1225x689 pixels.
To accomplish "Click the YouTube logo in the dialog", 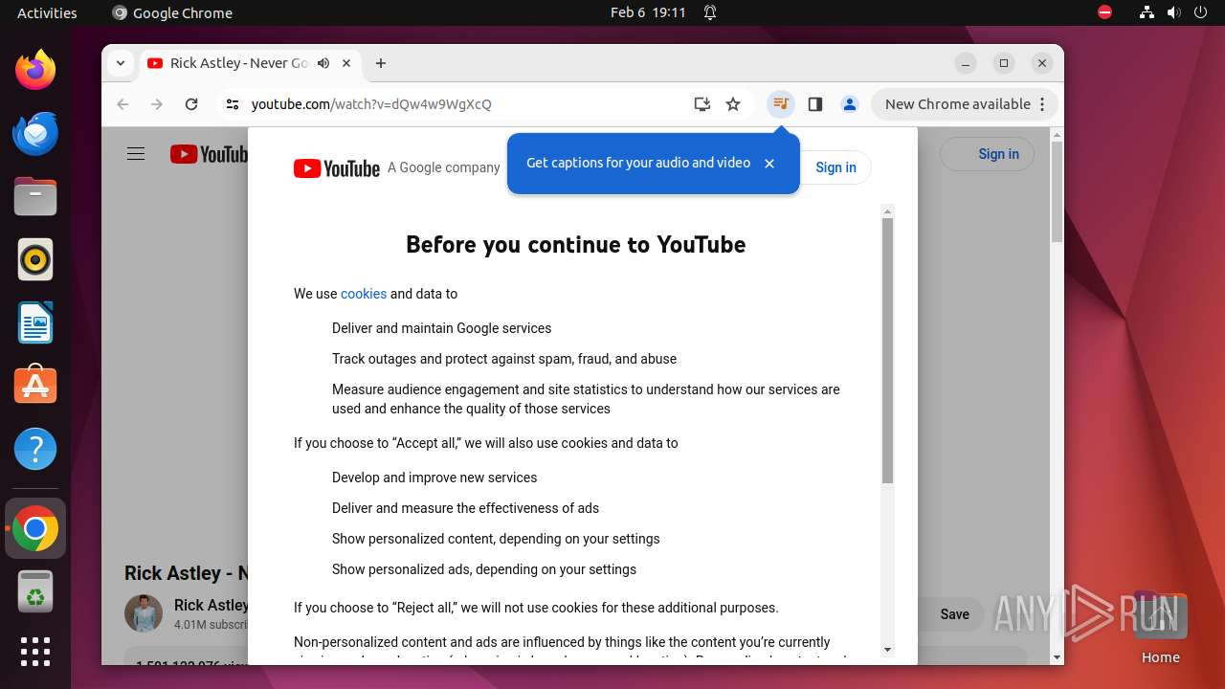I will coord(337,168).
